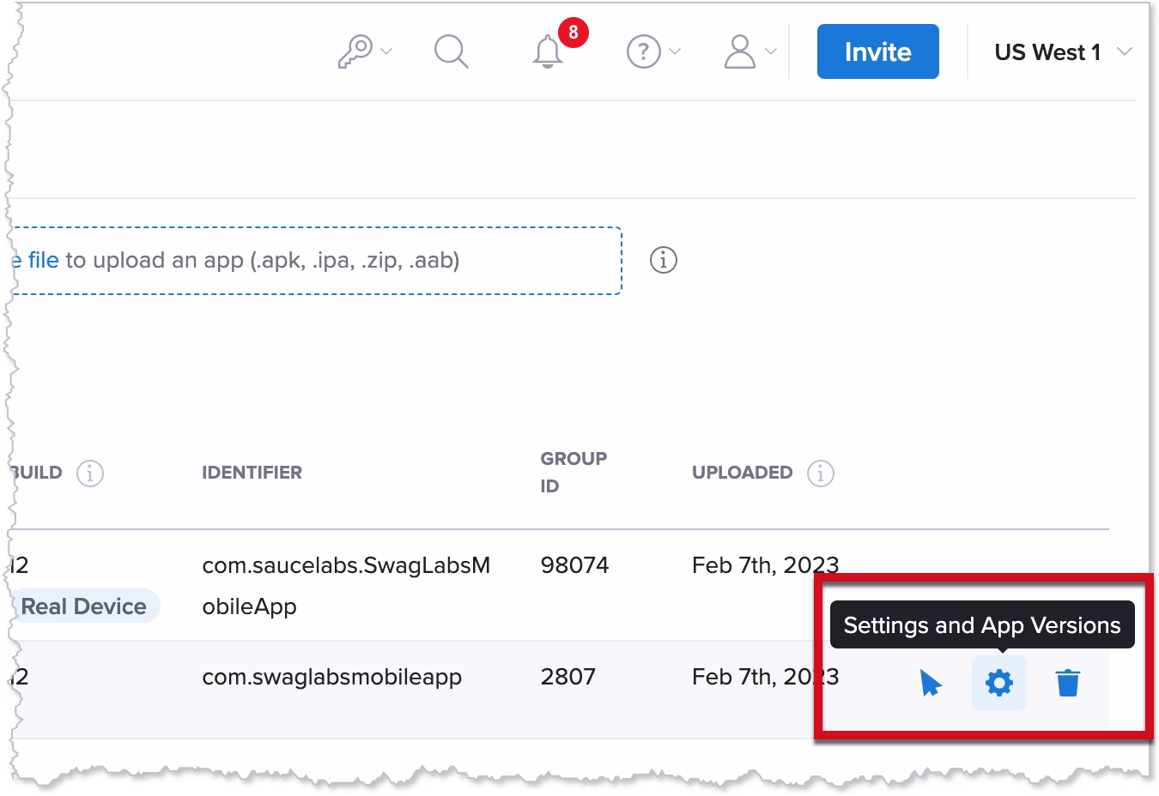Click the IDENTIFIER column header
The image size is (1159, 796).
(x=252, y=473)
